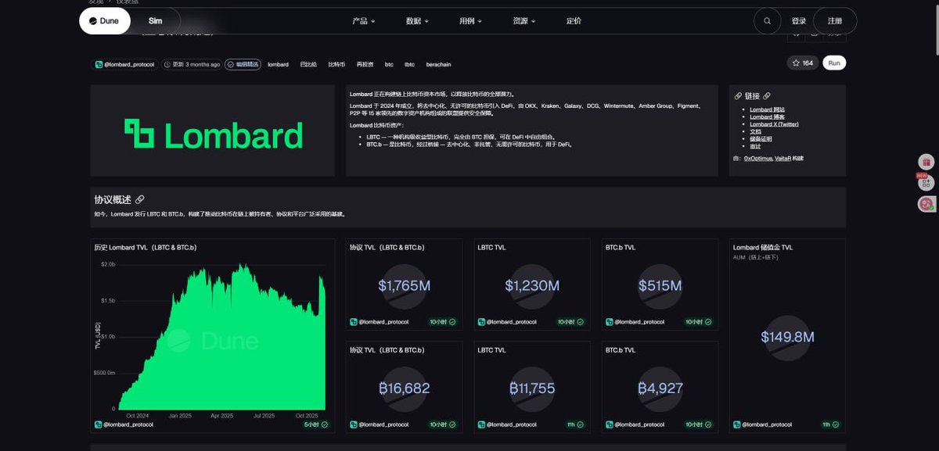Click the $149.8M 储备金 TVL value
939x451 pixels.
(787, 337)
